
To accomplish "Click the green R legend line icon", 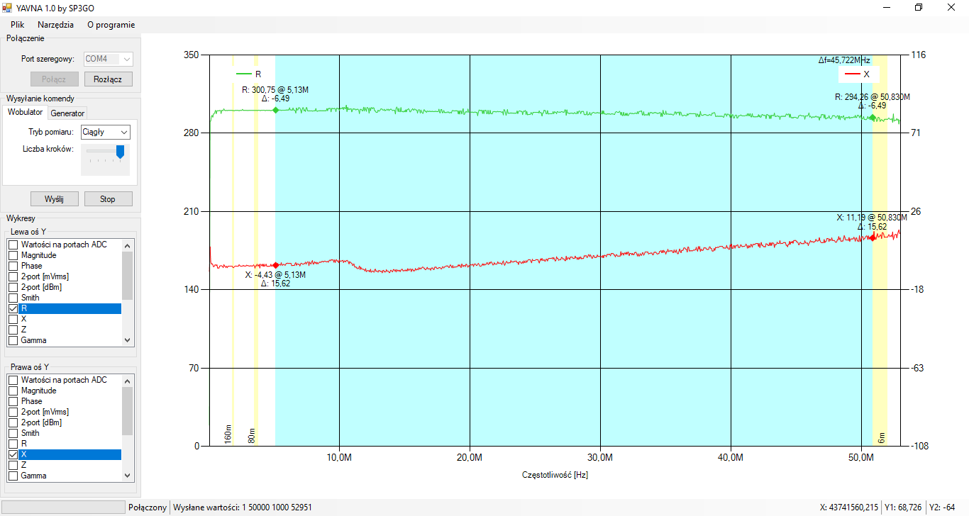I will pyautogui.click(x=243, y=74).
